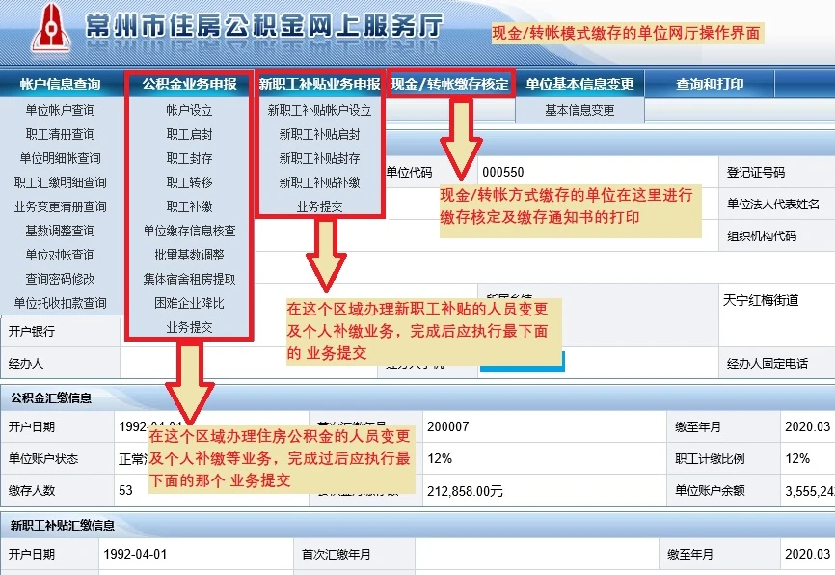Select 单位托收扣款查询 entry

(60, 303)
